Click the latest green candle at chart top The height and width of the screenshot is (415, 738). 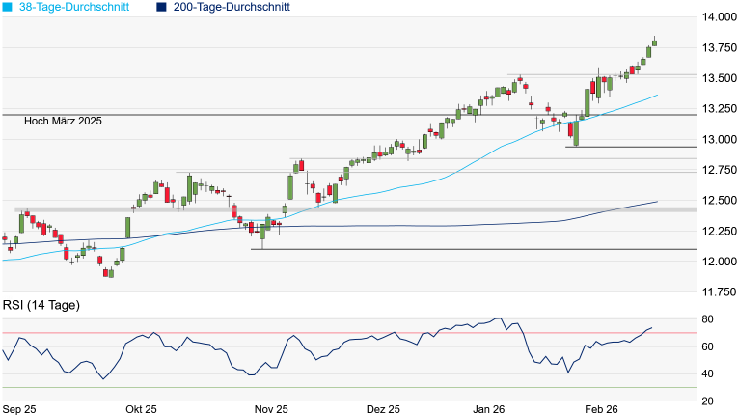(653, 41)
